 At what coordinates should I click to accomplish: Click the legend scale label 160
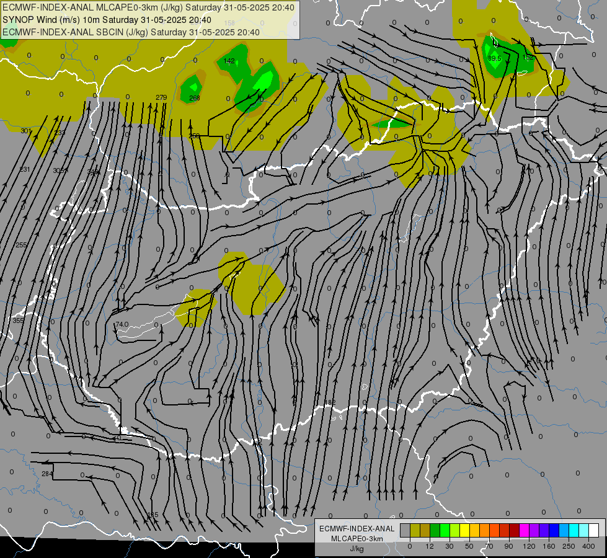pos(549,546)
